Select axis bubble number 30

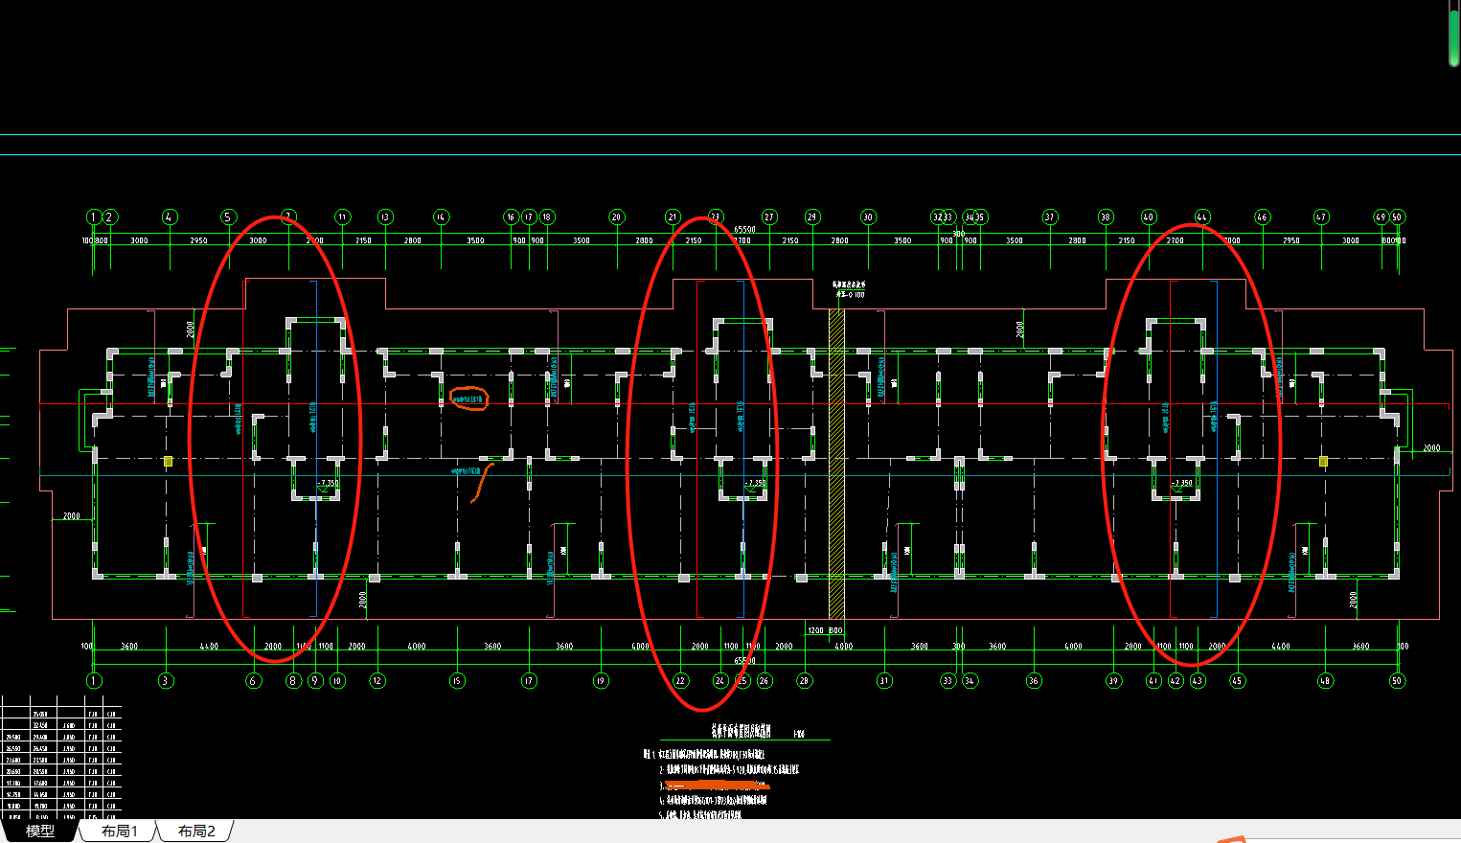point(868,217)
